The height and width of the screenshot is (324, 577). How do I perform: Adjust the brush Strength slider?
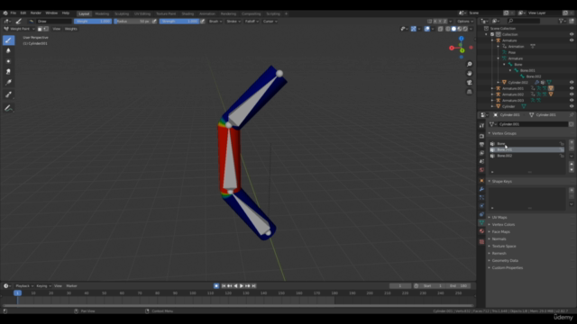tap(179, 22)
